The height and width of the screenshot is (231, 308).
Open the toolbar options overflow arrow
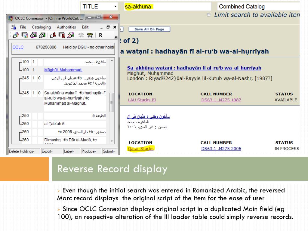click(x=116, y=37)
